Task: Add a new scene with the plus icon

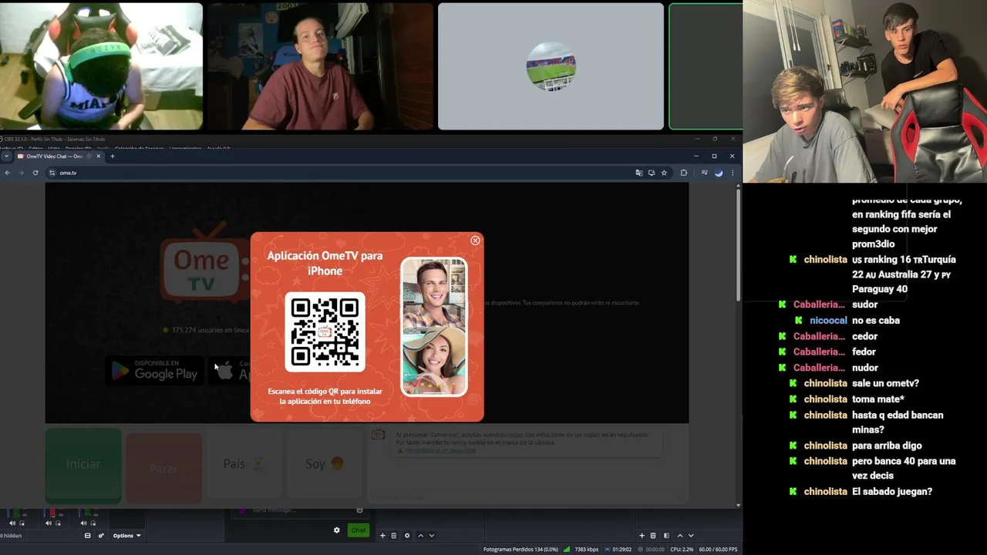Action: pyautogui.click(x=382, y=536)
